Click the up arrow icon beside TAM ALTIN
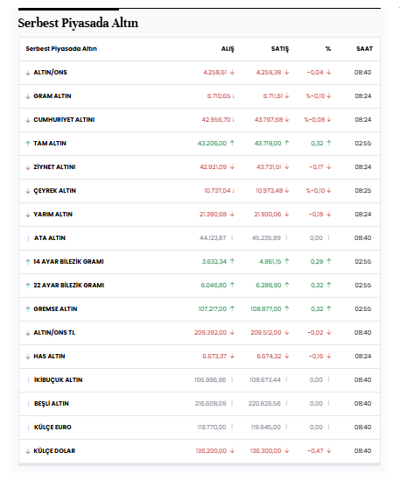Viewport: 400px width, 481px height. (28, 144)
